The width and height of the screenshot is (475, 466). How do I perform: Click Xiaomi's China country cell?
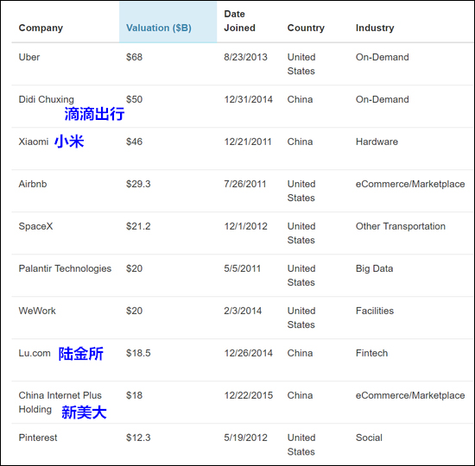tap(300, 142)
